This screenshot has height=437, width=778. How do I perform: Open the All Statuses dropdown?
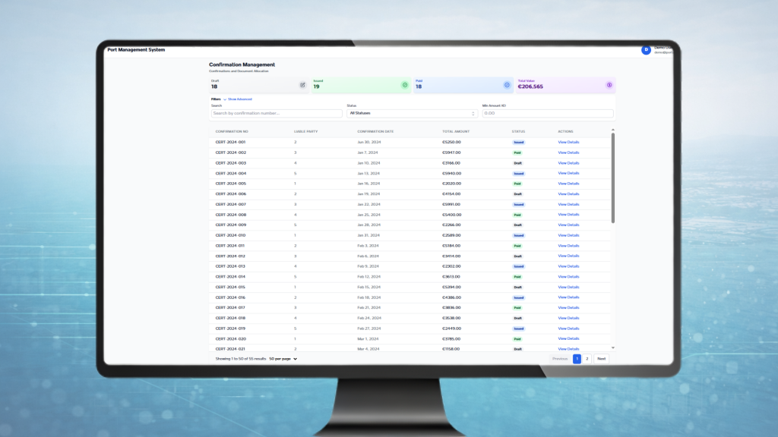(x=412, y=114)
